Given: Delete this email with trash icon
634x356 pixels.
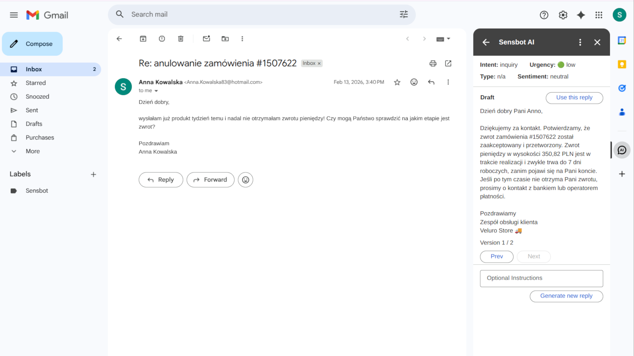Looking at the screenshot, I should point(181,39).
